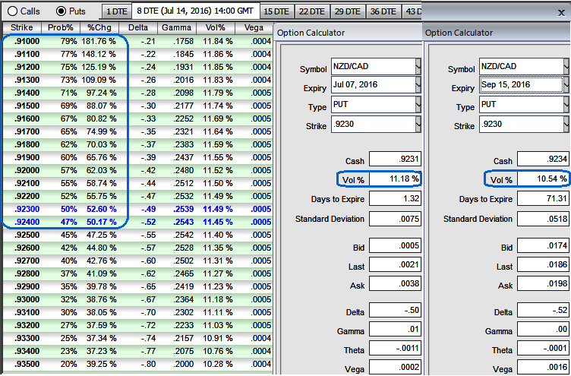Click the Prob% column header
Viewport: 571px width, 376px height.
(61, 27)
